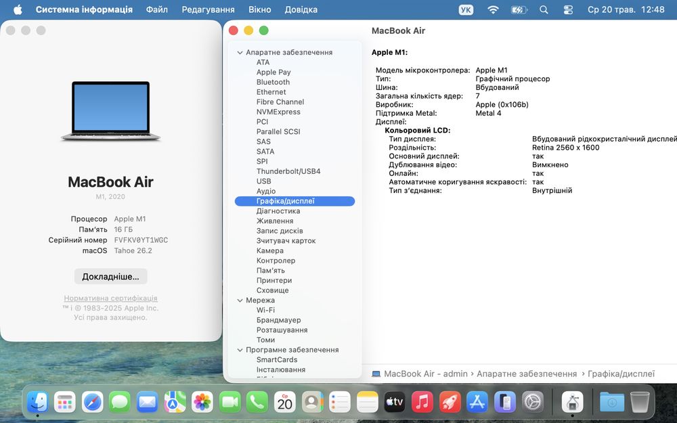The image size is (677, 423).
Task: Collapse the Мережа section
Action: [240, 300]
